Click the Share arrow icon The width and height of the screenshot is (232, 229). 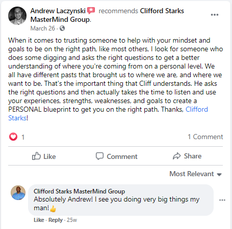point(177,156)
